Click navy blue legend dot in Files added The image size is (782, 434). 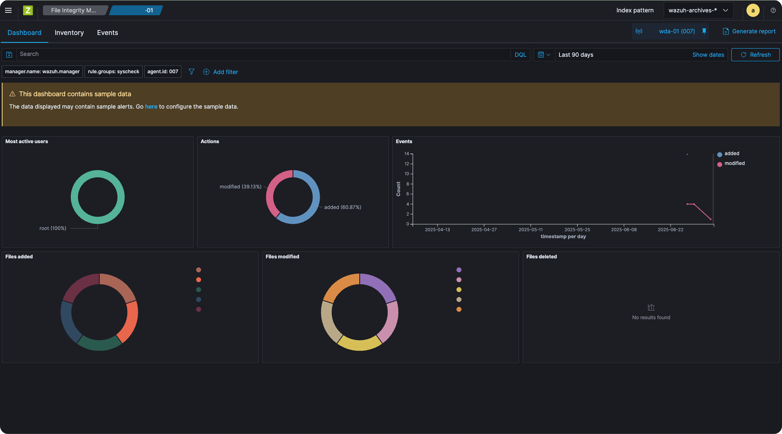[x=199, y=300]
